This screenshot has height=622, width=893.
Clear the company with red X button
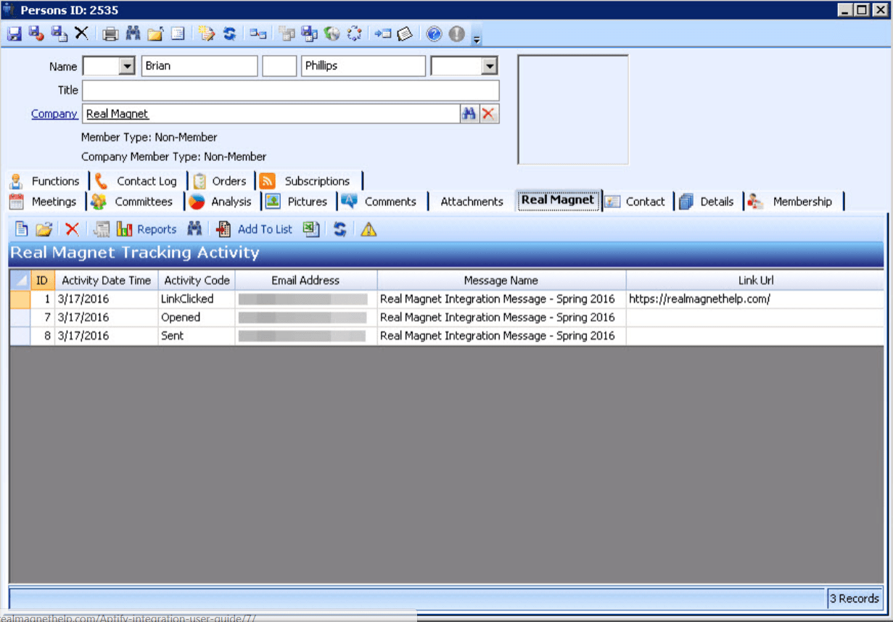[490, 114]
